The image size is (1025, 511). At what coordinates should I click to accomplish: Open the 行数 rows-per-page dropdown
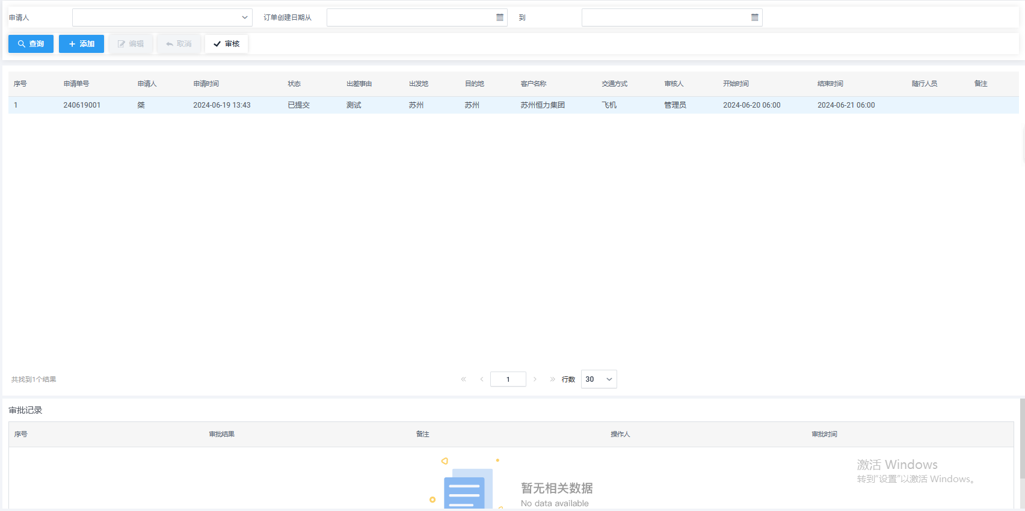(599, 379)
